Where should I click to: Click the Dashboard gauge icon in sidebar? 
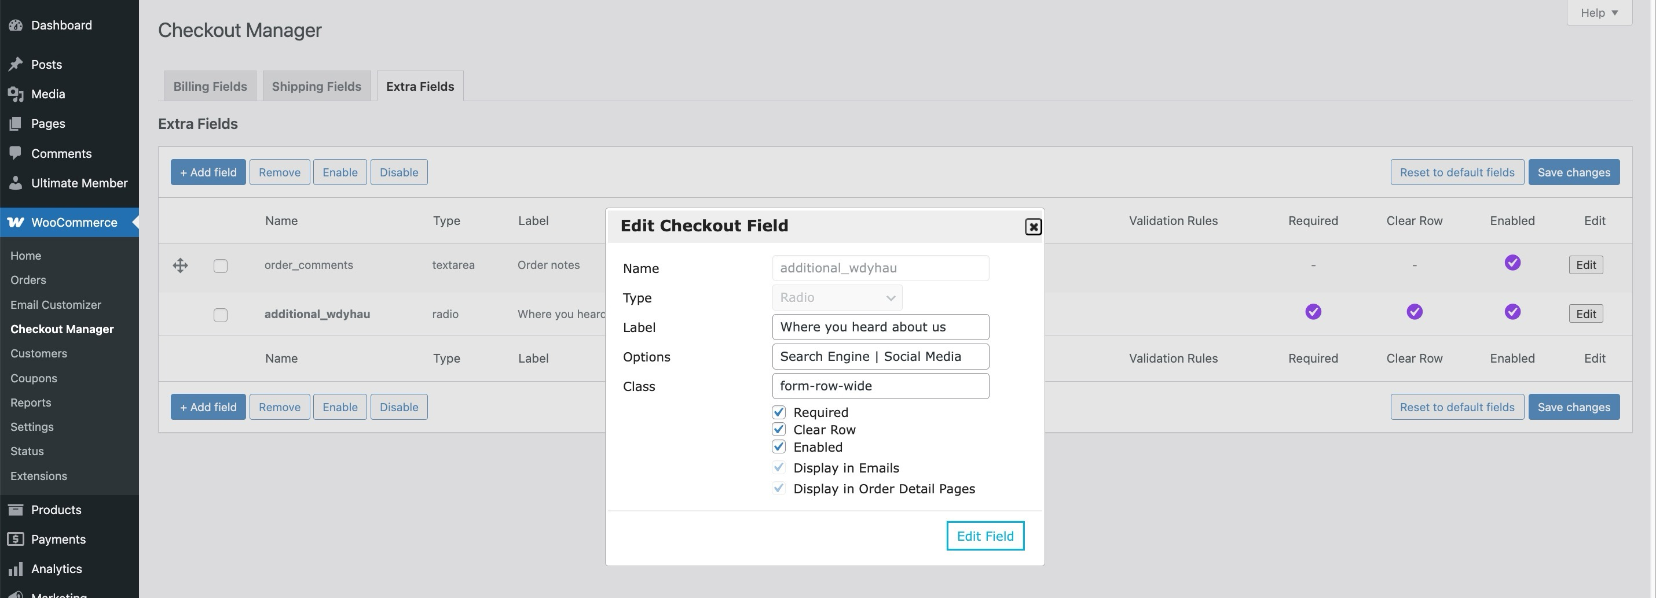tap(16, 25)
